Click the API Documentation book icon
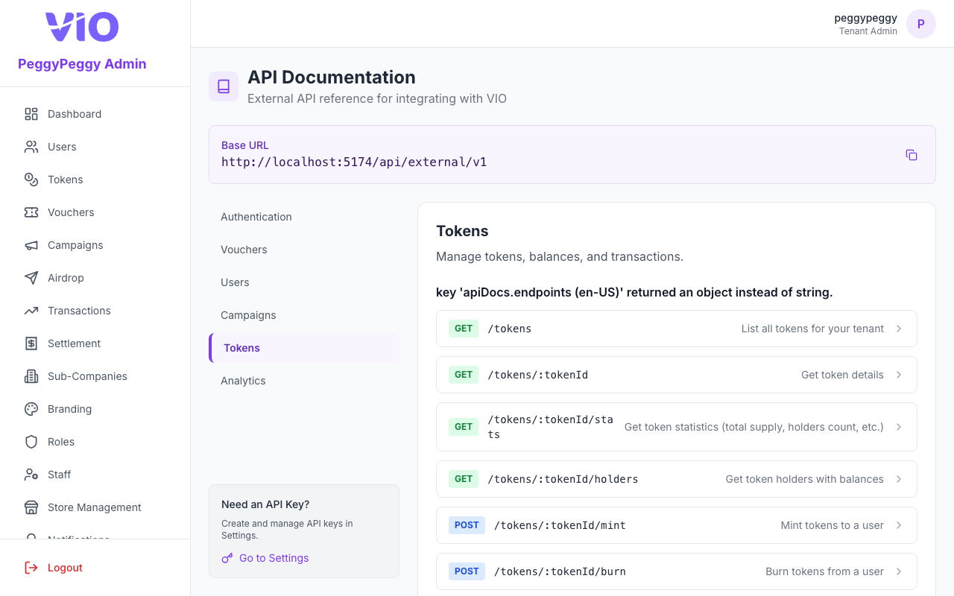The width and height of the screenshot is (954, 596). point(224,86)
